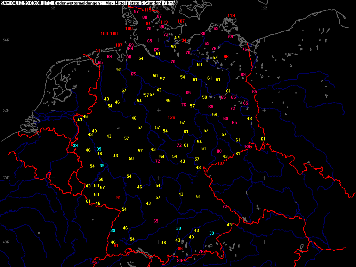Click the 48N latitude label
This screenshot has height=267, width=356.
[x=6, y=242]
